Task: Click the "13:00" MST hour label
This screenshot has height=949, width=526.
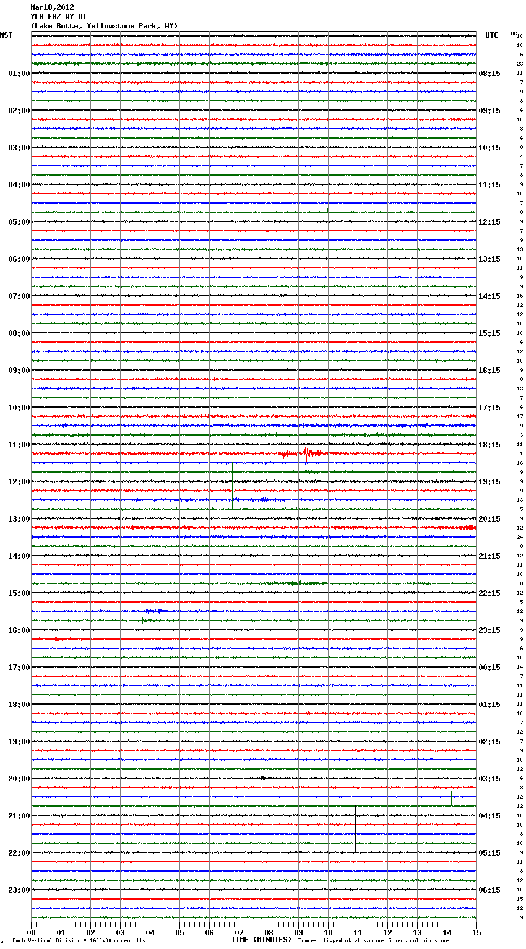Action: [19, 519]
